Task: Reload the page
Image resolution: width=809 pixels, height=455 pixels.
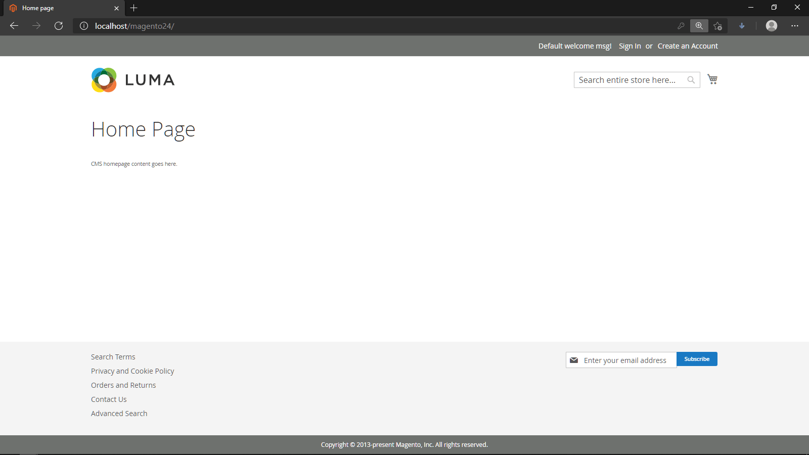Action: click(59, 26)
